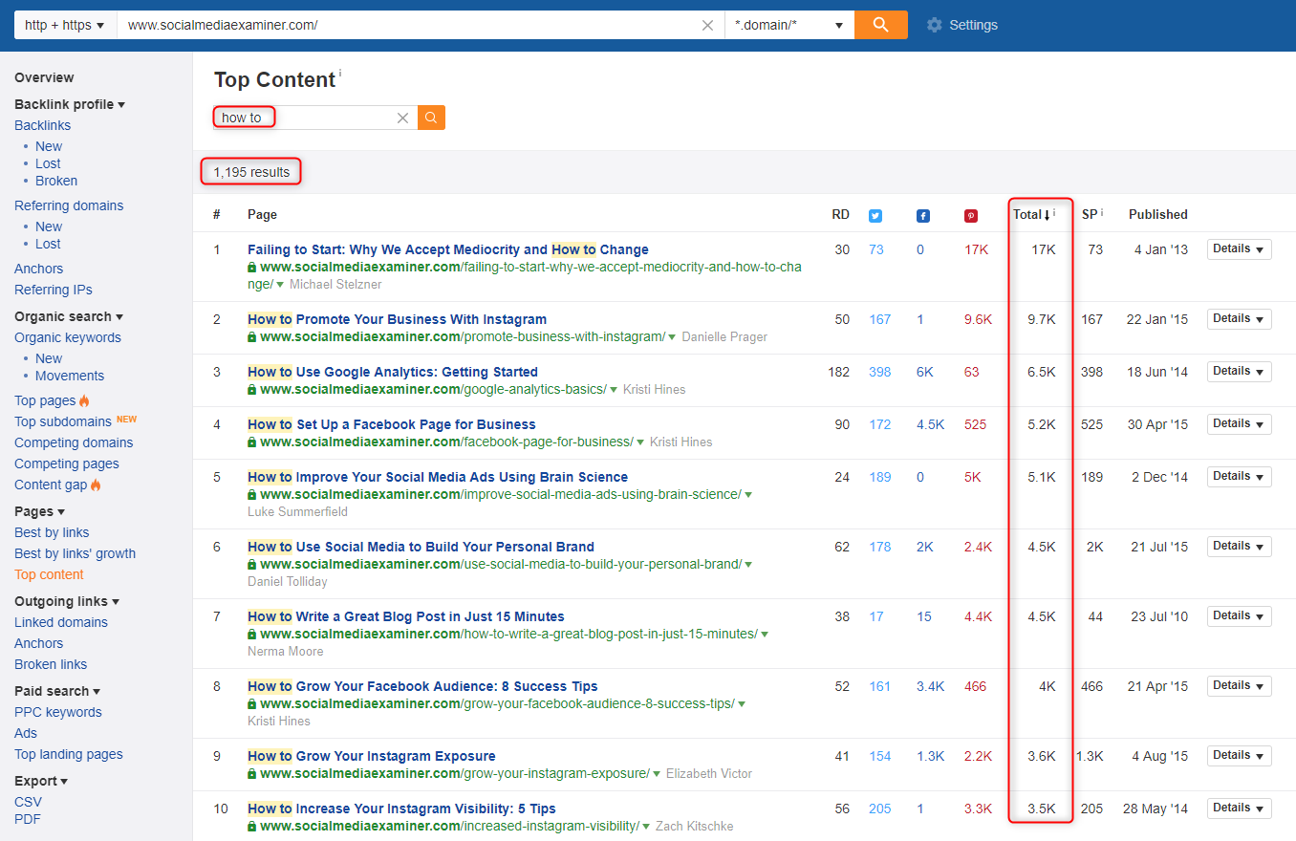Open Details dropdown for Failing to Start row
This screenshot has height=841, width=1296.
tap(1239, 249)
